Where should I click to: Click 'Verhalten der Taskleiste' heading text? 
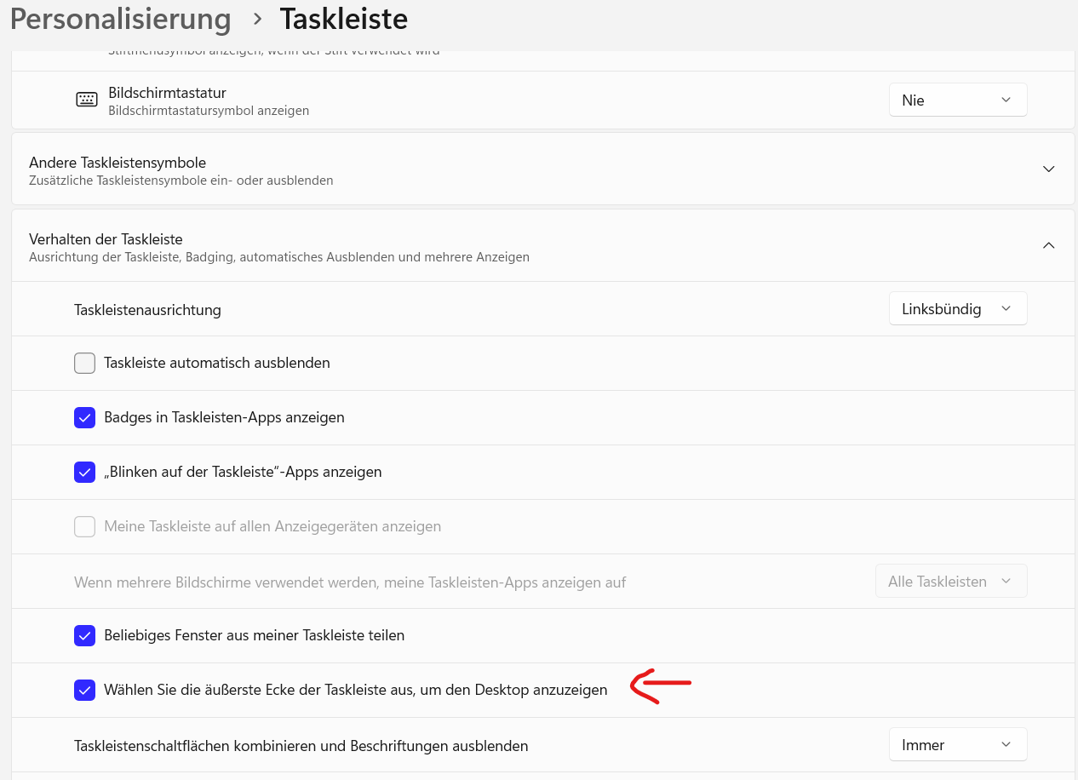[x=106, y=239]
